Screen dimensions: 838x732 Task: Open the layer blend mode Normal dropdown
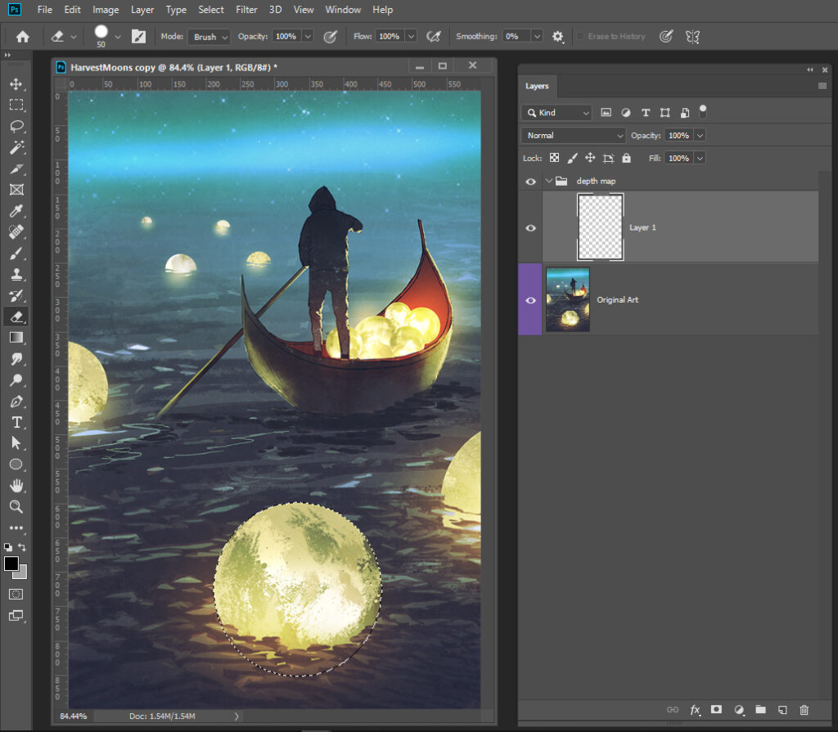tap(573, 136)
